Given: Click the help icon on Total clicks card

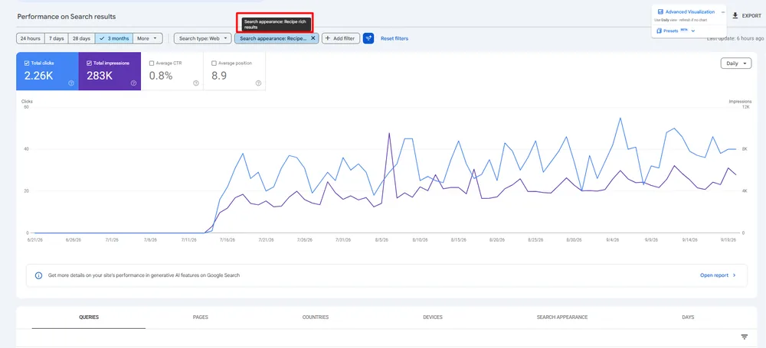Looking at the screenshot, I should 71,83.
